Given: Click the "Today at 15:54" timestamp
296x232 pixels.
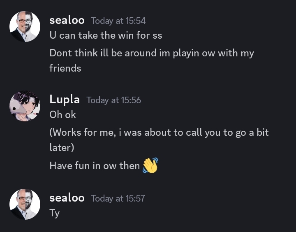Looking at the screenshot, I should [118, 21].
